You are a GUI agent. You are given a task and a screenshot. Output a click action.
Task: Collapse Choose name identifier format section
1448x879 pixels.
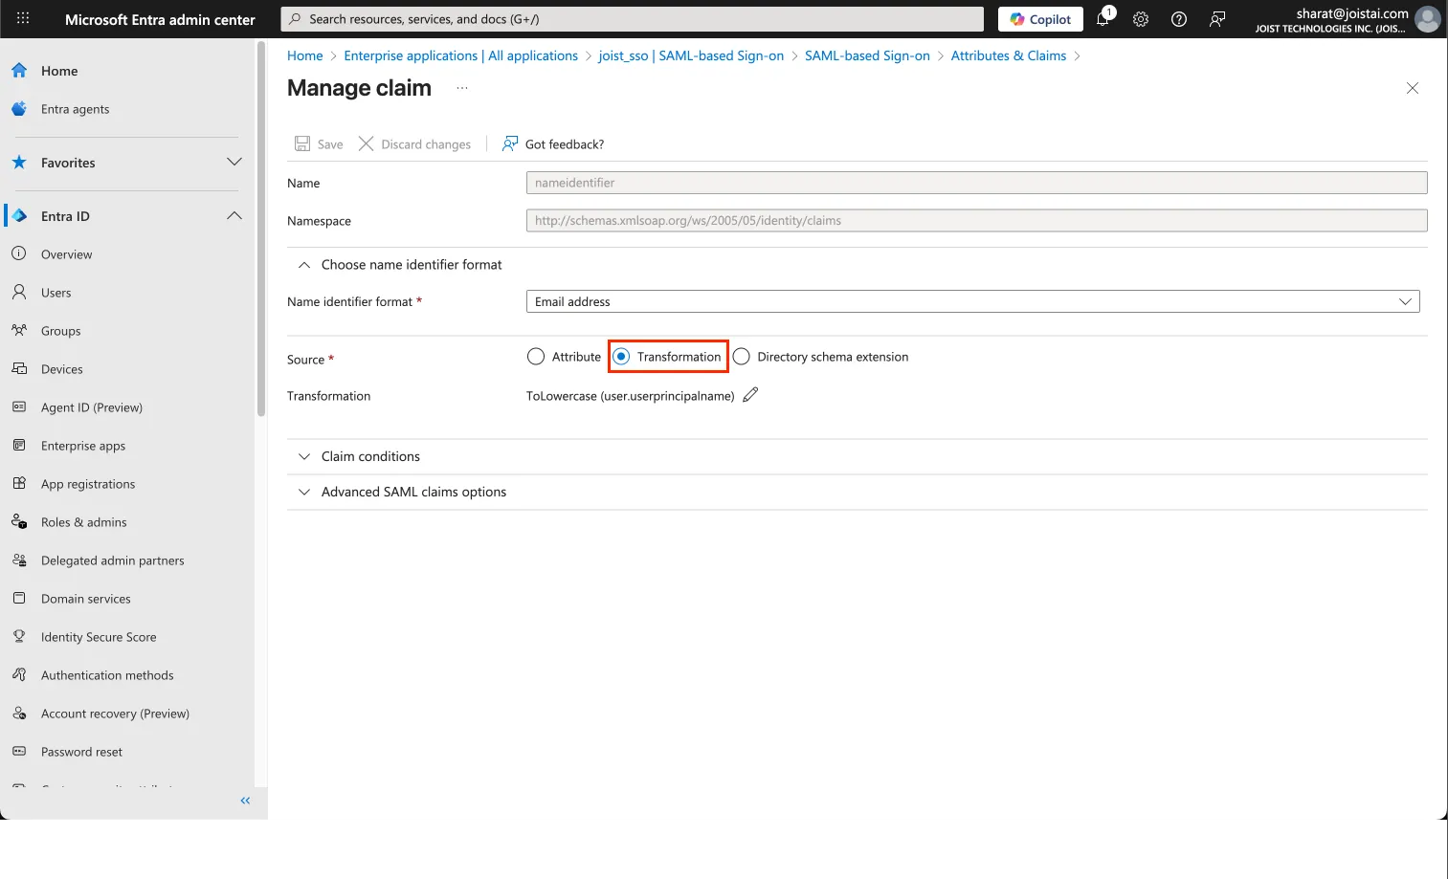304,265
